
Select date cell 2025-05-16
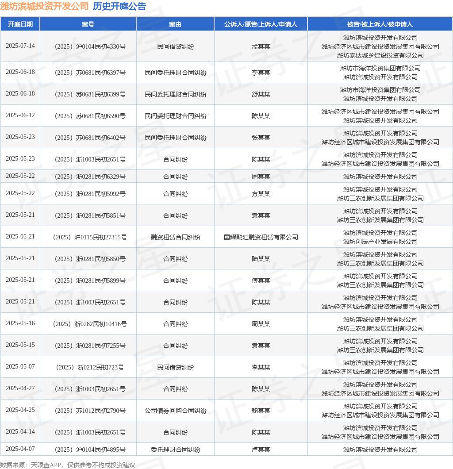20,323
